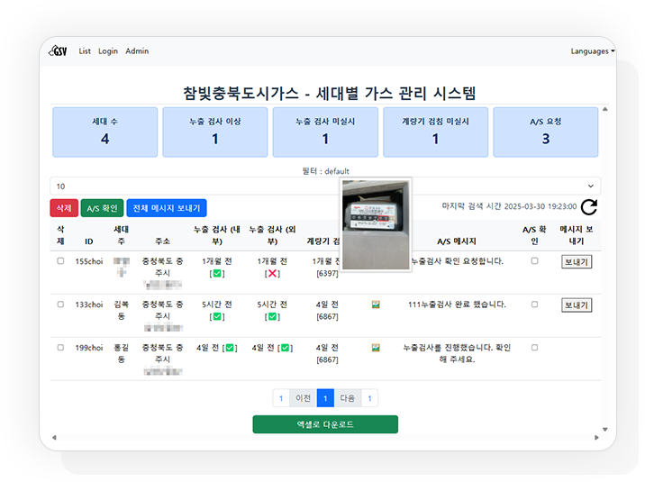Viewport: 645px width, 482px height.
Task: Click the 엑셀로 다운로드 button
Action: pyautogui.click(x=325, y=424)
